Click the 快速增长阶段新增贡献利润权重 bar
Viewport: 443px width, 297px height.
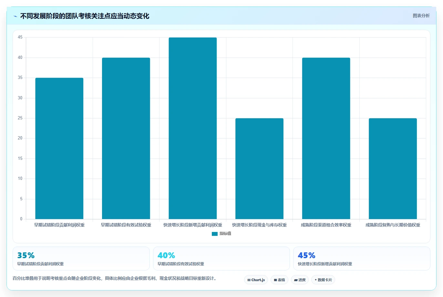pyautogui.click(x=193, y=128)
